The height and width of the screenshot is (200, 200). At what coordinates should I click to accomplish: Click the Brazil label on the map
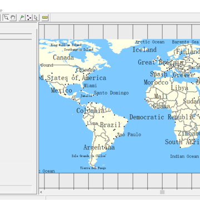[x=110, y=124]
